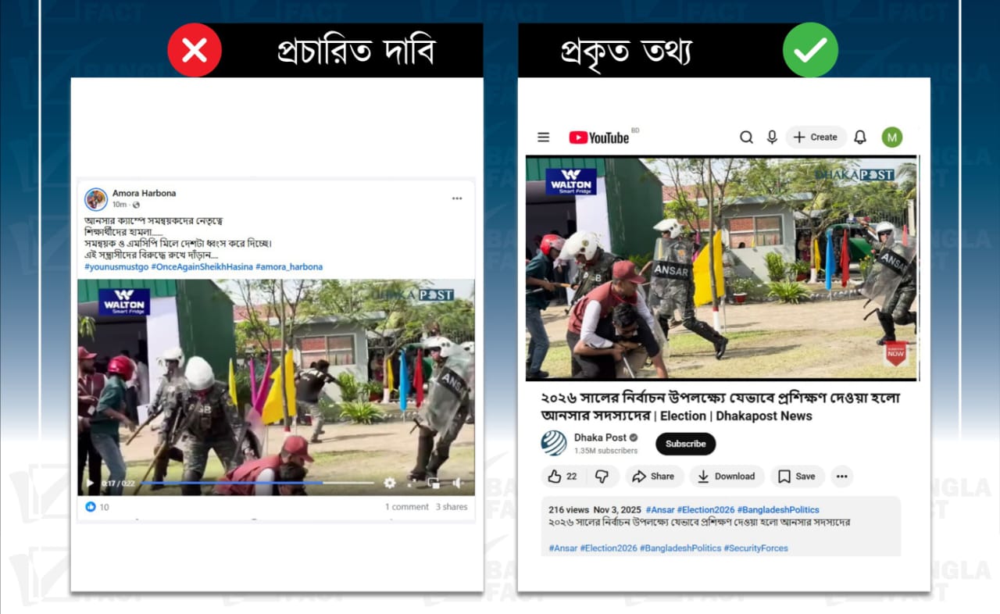This screenshot has width=1000, height=614.
Task: Click the voice search microphone icon
Action: (x=772, y=137)
